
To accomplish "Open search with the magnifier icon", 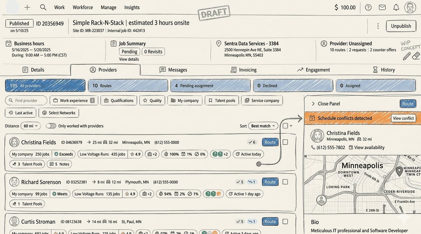I will [x=43, y=7].
